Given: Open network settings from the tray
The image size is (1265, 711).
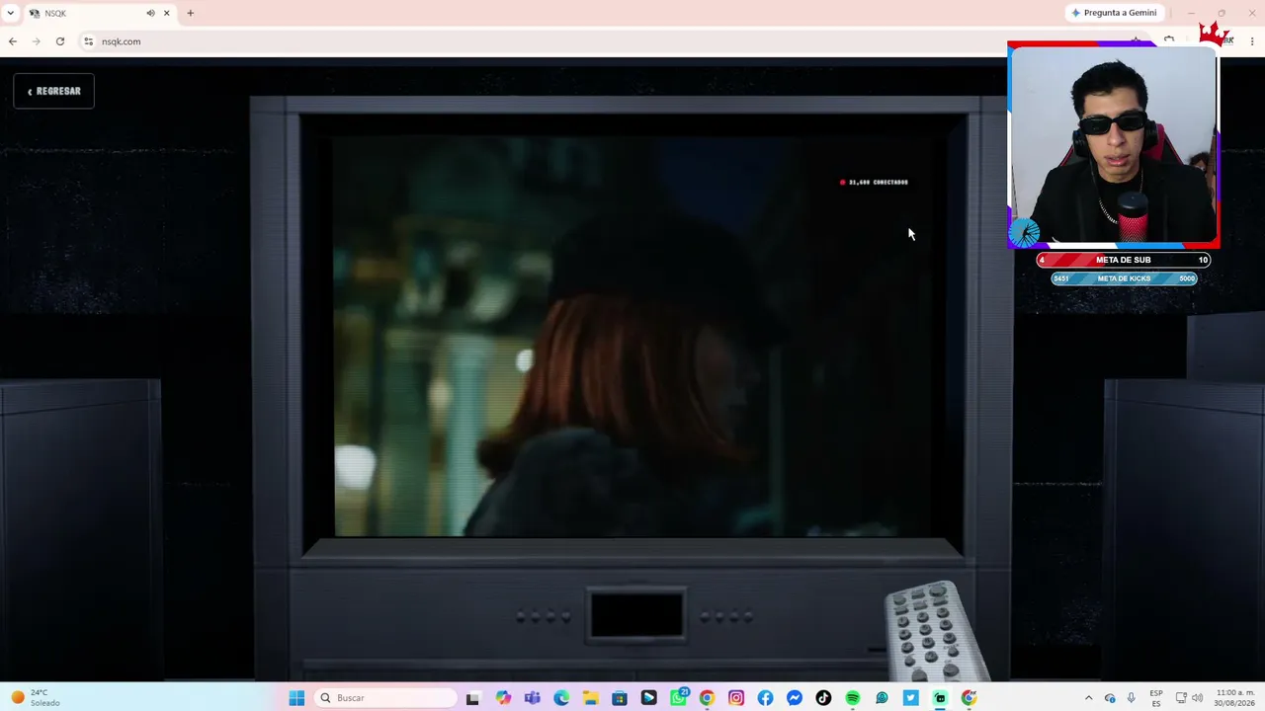Looking at the screenshot, I should 1181,698.
